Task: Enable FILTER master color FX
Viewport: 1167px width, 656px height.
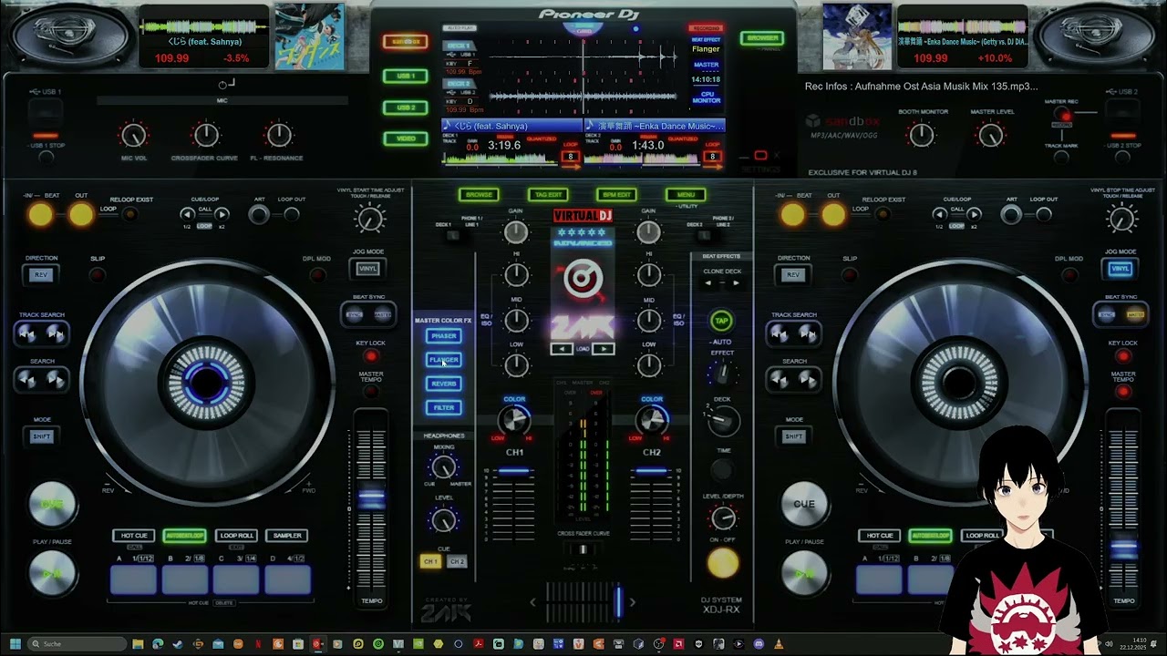Action: coord(444,407)
